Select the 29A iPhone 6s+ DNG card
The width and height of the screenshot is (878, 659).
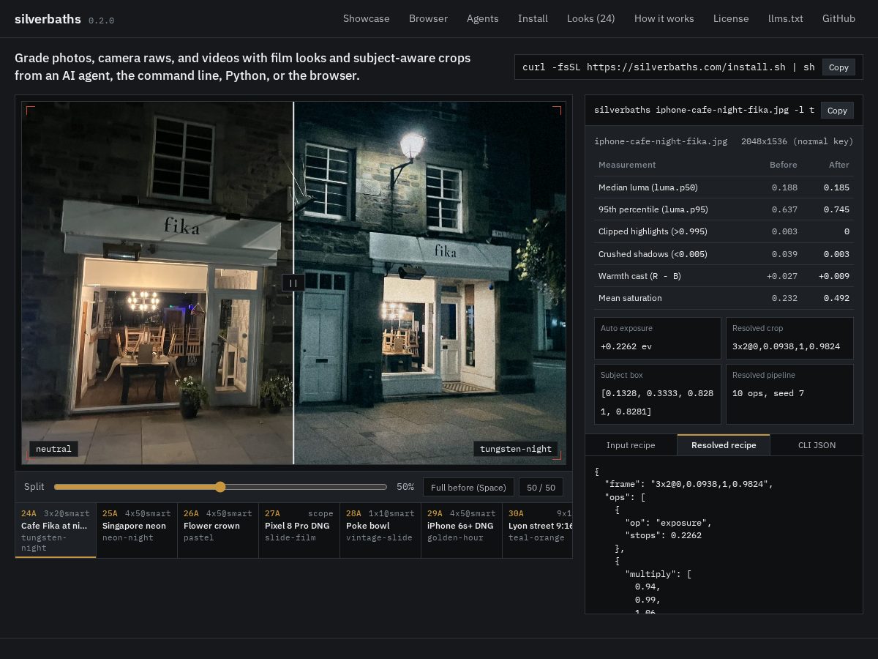(462, 530)
